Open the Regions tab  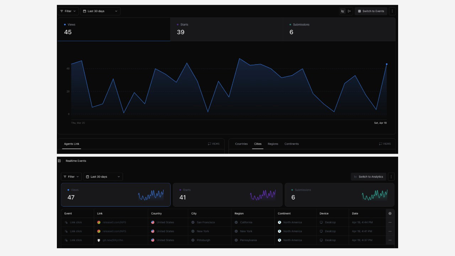(x=273, y=144)
